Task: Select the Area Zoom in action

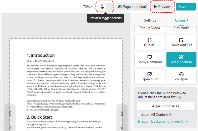Action: (x=181, y=60)
